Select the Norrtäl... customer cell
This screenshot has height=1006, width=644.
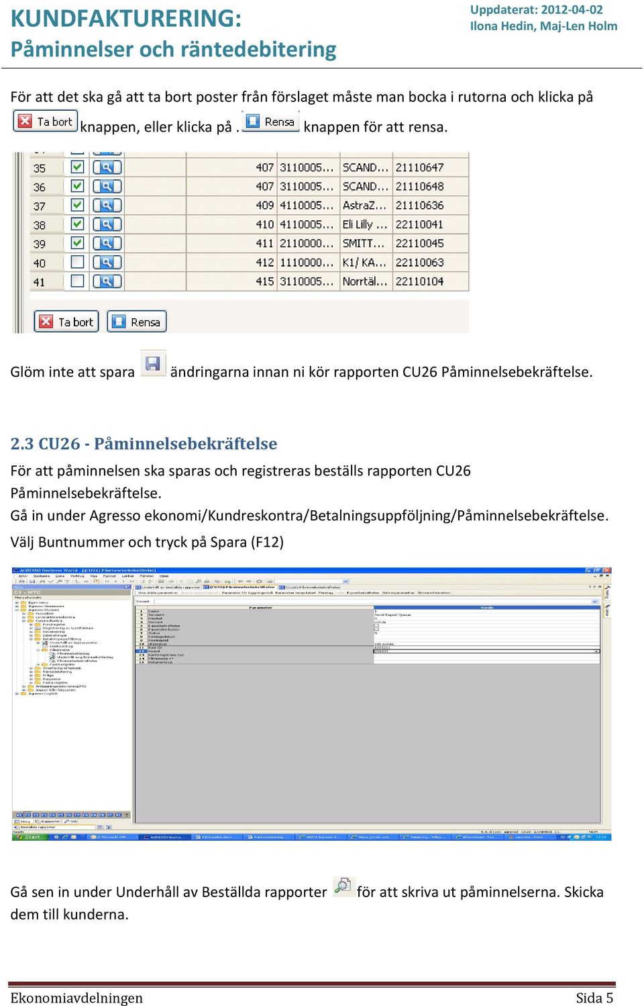click(365, 281)
